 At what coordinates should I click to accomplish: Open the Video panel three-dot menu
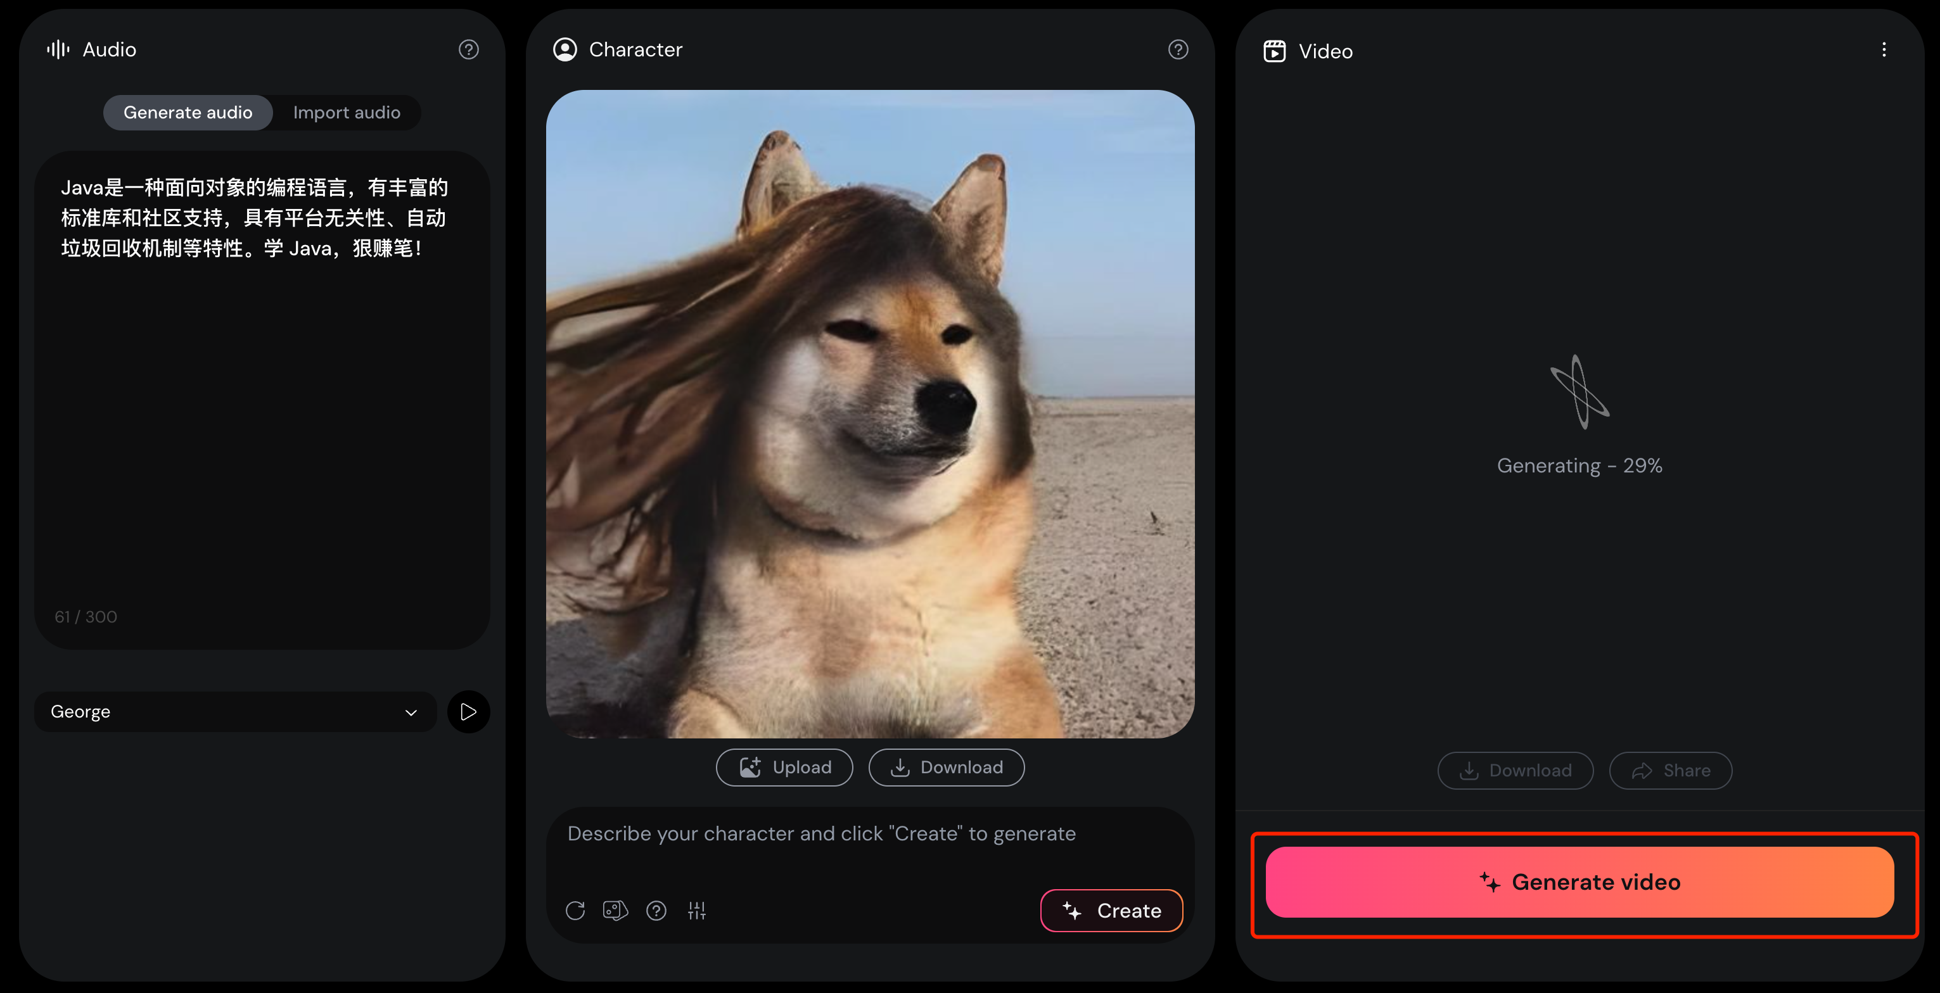[x=1884, y=49]
